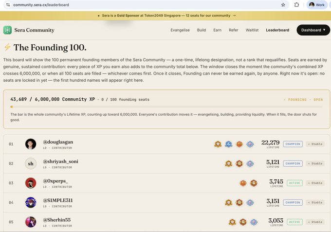
Task: Click the Stable tag for @Sherhin55
Action: [x=315, y=222]
